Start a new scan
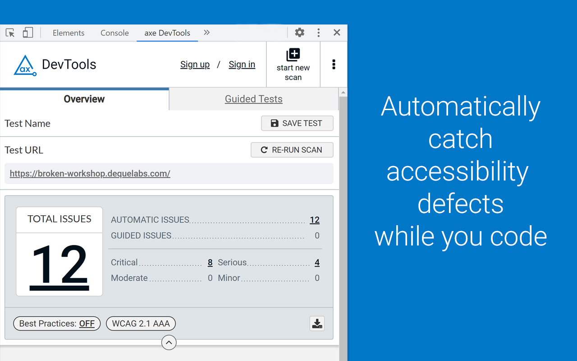 click(293, 63)
